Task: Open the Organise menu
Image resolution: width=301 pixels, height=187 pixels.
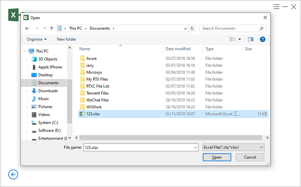Action: (37, 39)
